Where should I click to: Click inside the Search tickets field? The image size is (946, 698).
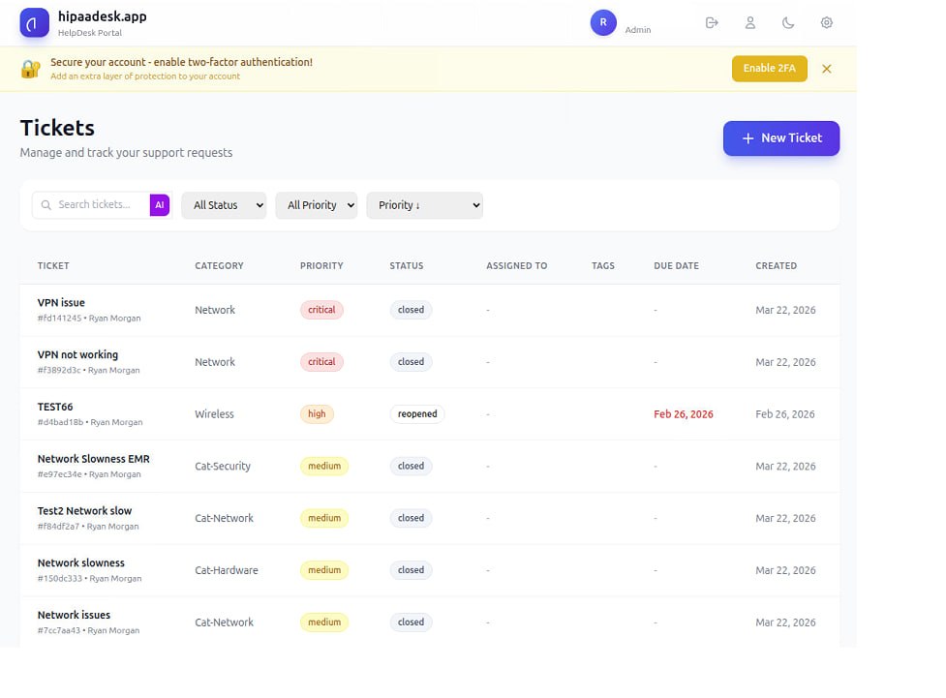click(97, 204)
